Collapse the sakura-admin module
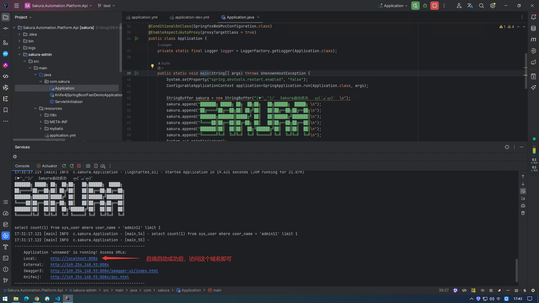The width and height of the screenshot is (539, 303). [19, 54]
